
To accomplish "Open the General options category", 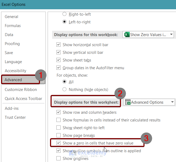I will point(11,17).
